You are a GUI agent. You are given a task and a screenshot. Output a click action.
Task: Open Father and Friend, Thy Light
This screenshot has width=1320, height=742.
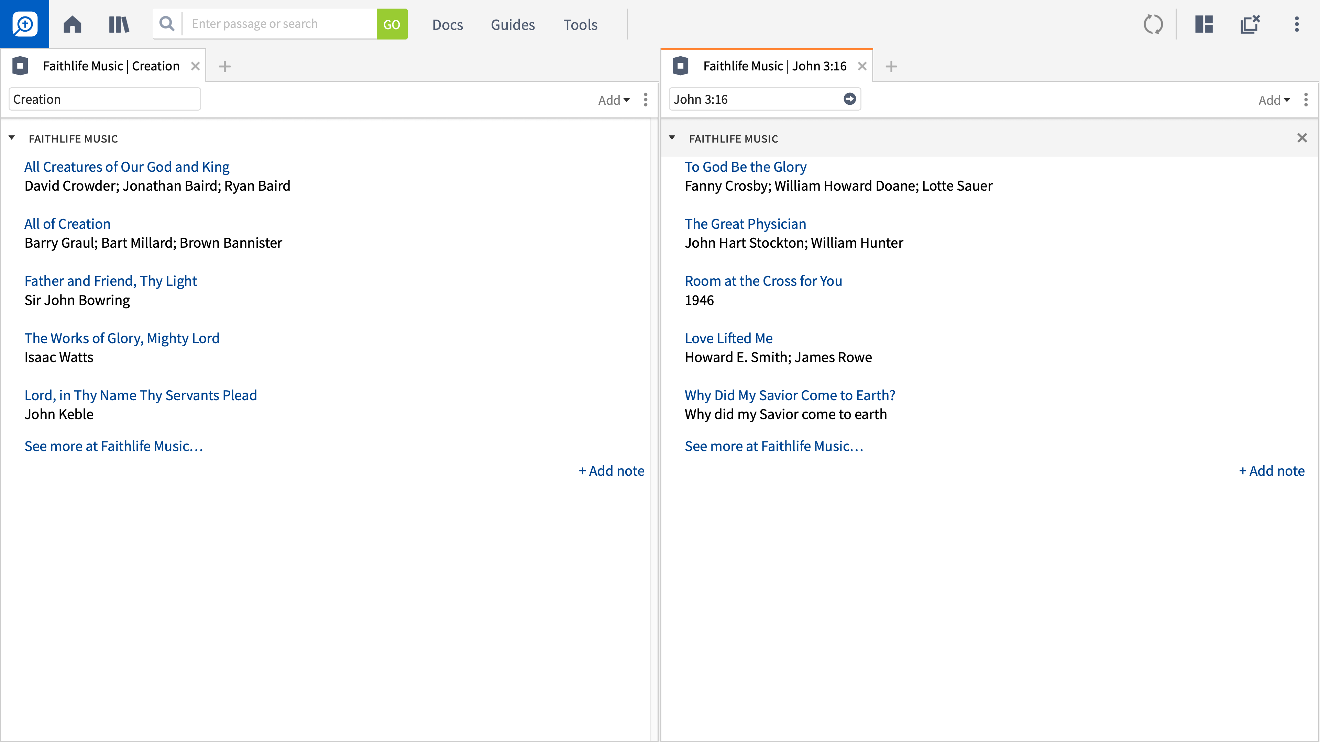[x=111, y=281]
